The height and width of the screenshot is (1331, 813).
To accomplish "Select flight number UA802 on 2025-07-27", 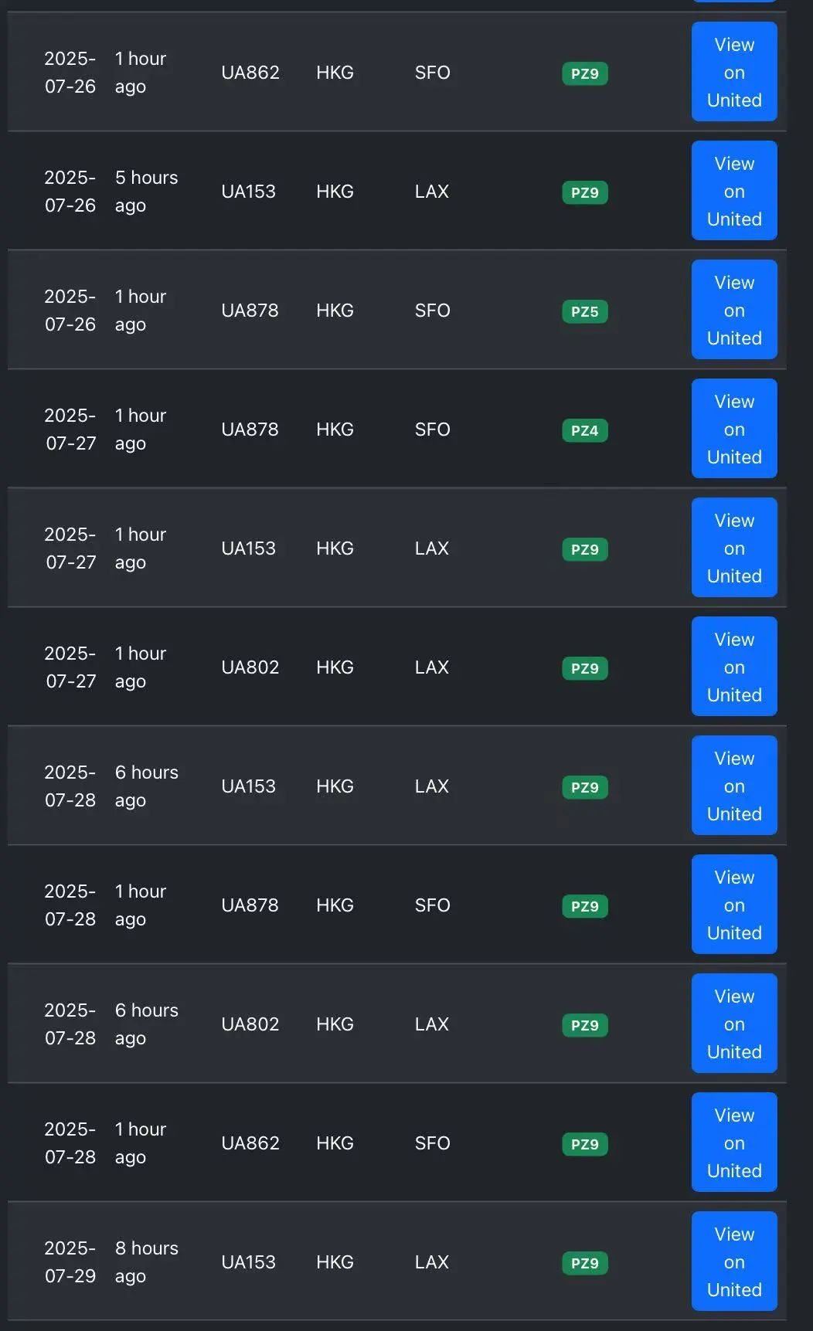I will [x=250, y=667].
